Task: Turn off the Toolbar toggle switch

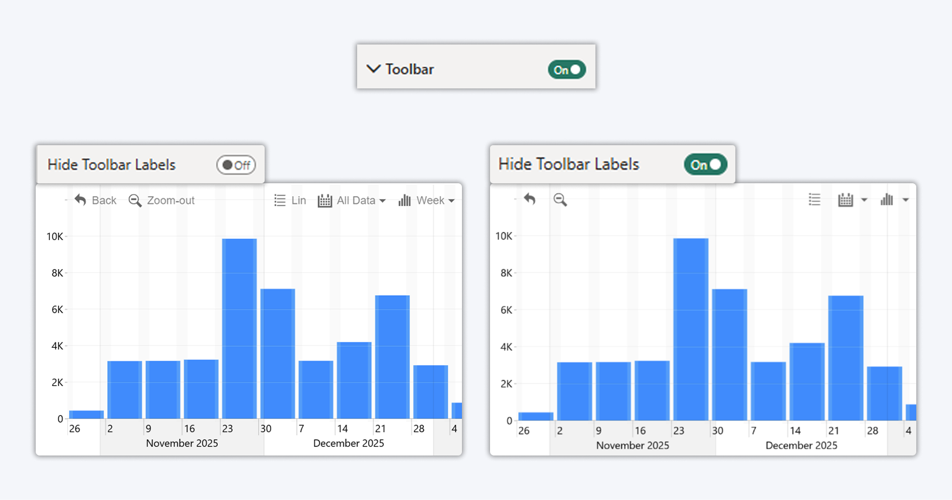Action: click(x=566, y=70)
